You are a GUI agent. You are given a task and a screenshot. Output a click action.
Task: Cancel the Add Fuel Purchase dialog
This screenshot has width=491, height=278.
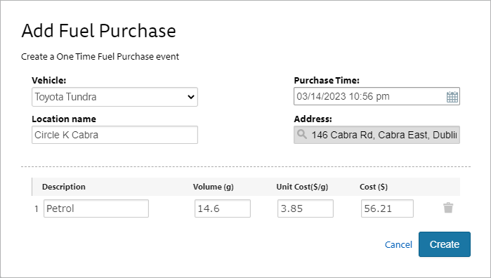(398, 244)
